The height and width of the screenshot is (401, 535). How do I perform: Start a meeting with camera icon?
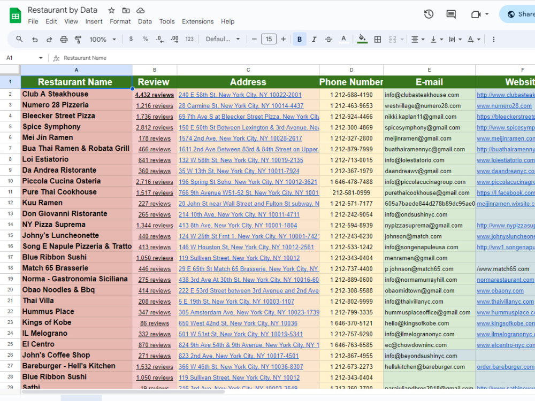tap(476, 14)
